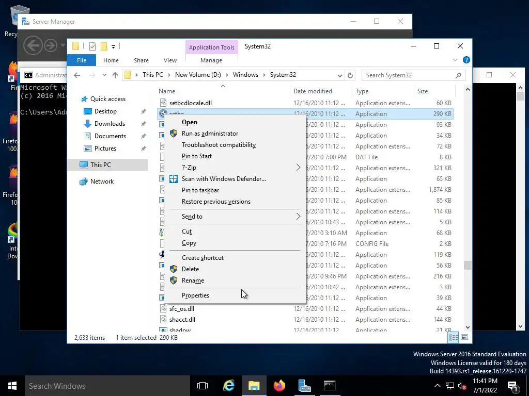The height and width of the screenshot is (396, 529).
Task: Click the file list scroll-down arrow
Action: [x=468, y=327]
